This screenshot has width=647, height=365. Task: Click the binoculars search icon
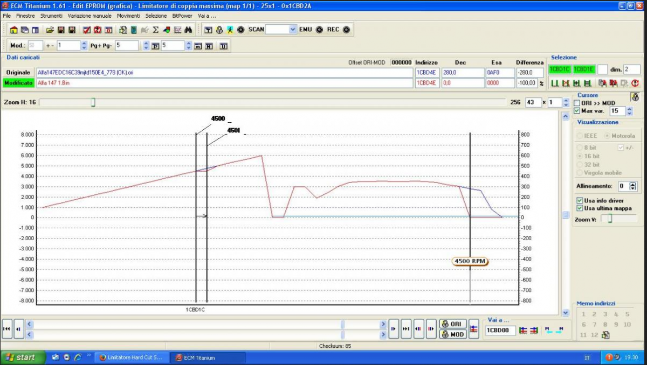click(188, 30)
